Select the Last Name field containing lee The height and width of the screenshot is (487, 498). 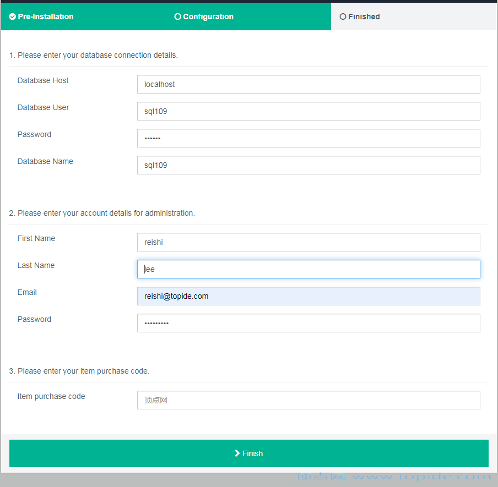[x=308, y=269]
